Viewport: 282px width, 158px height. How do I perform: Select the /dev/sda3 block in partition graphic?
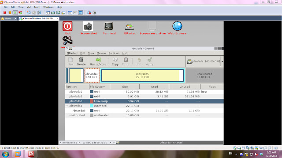pyautogui.click(x=92, y=75)
